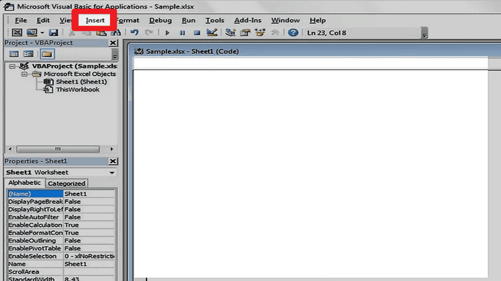Viewport: 501px width, 281px height.
Task: Click the Paste clipboard icon
Action: click(x=101, y=33)
